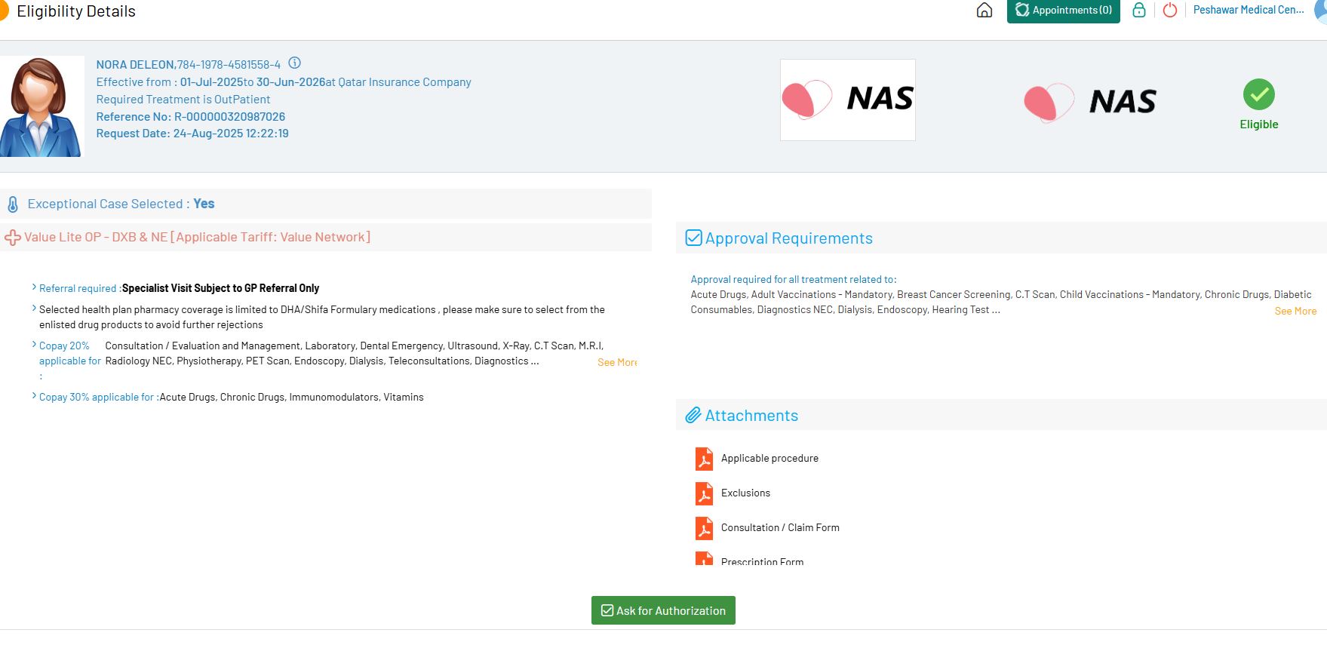
Task: Click the boxed NAS insurer logo
Action: click(x=847, y=100)
